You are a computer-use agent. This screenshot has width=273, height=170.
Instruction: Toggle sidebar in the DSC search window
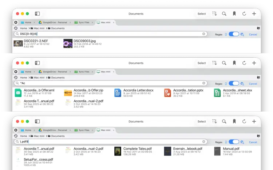pyautogui.click(x=37, y=14)
